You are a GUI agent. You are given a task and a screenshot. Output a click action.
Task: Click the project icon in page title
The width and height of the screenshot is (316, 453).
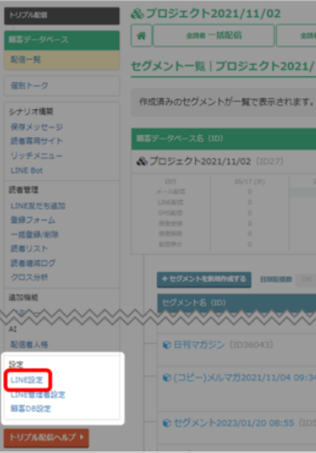click(137, 14)
